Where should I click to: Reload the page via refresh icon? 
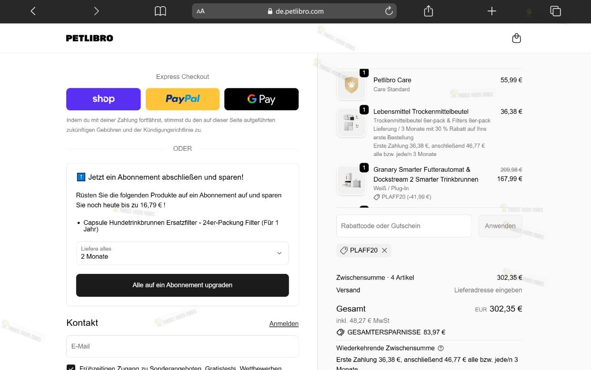coord(389,11)
